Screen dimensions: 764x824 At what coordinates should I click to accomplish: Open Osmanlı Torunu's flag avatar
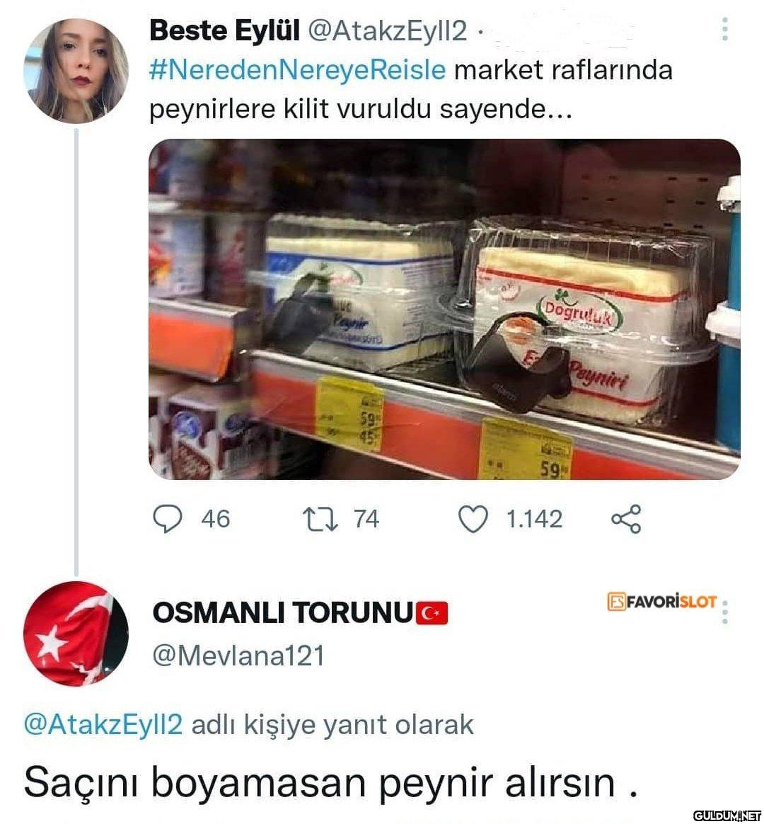pyautogui.click(x=76, y=634)
